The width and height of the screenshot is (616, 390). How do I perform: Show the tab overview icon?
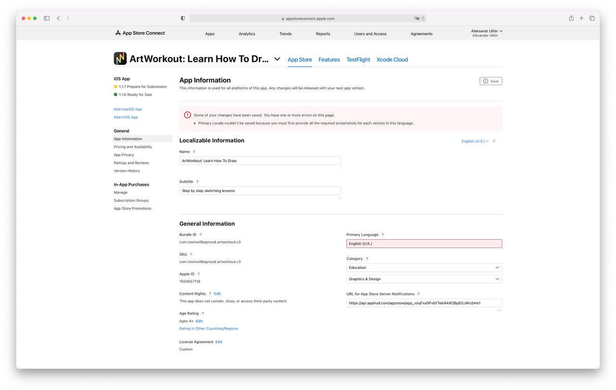(x=592, y=18)
